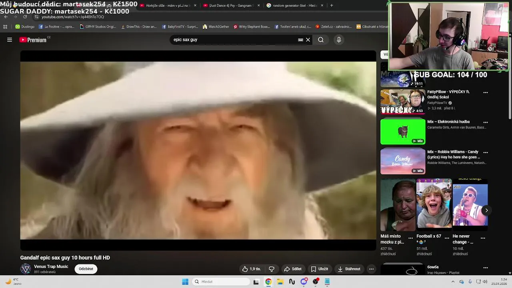Image resolution: width=512 pixels, height=288 pixels.
Task: Open options for 'Máš místo mozku' short
Action: point(410,238)
